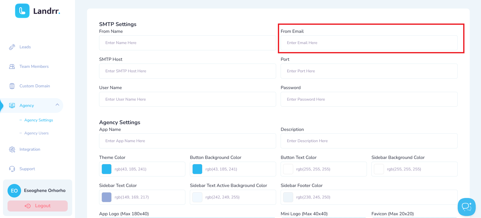The width and height of the screenshot is (481, 218).
Task: Click the Support headset icon
Action: [x=12, y=169]
